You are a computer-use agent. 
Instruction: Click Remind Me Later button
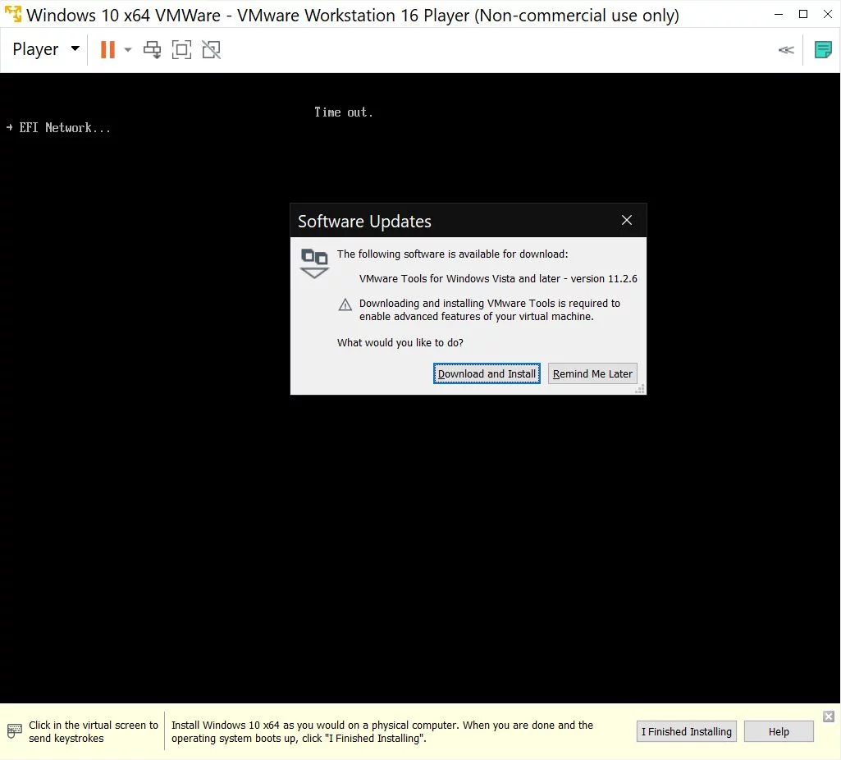click(x=592, y=373)
